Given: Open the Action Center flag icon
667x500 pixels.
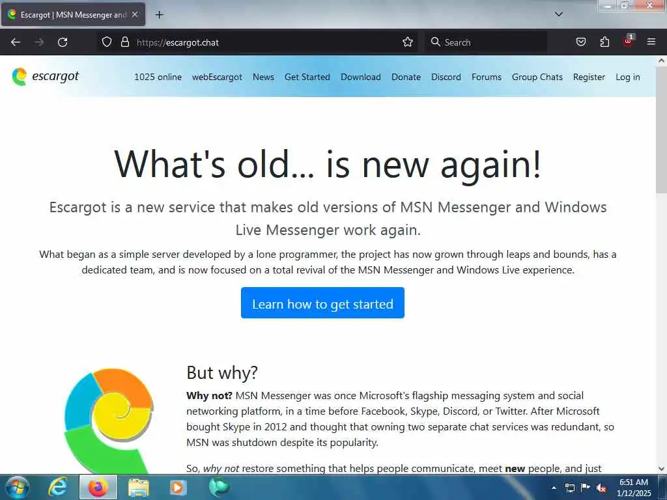Looking at the screenshot, I should click(x=586, y=487).
